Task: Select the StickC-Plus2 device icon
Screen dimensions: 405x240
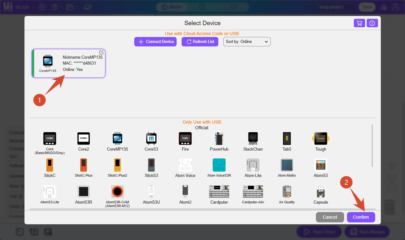Action: (x=117, y=165)
